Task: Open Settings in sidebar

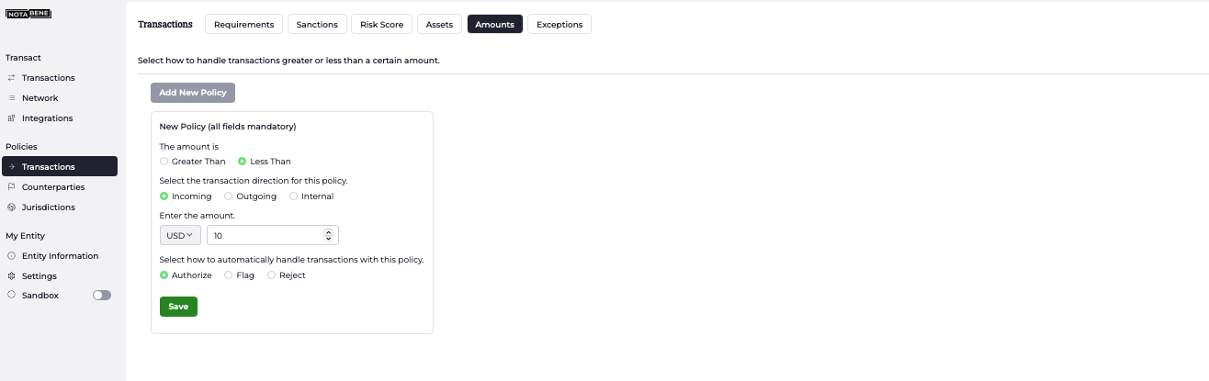Action: click(40, 276)
